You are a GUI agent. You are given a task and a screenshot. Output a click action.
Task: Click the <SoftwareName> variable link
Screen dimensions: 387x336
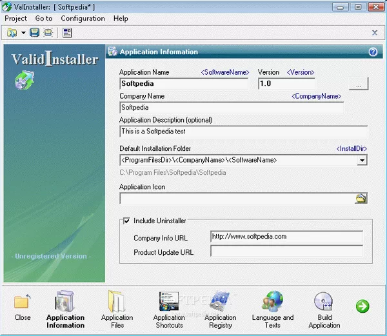click(x=225, y=72)
